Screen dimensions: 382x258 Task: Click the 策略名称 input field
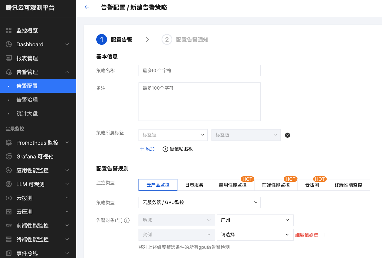coord(199,70)
